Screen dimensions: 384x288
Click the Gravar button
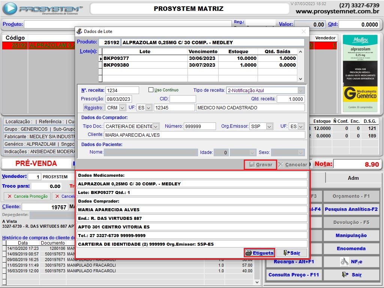tap(260, 165)
